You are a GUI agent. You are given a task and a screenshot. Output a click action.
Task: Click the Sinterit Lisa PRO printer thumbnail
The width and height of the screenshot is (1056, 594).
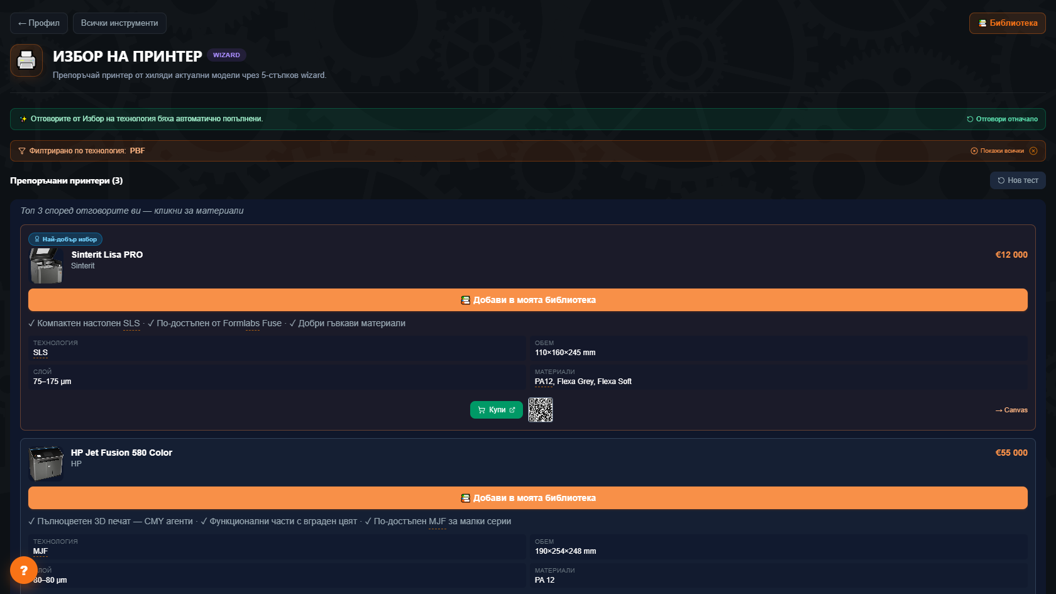pos(46,266)
